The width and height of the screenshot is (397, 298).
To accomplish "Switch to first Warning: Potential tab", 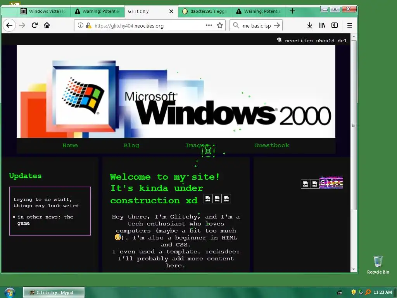I will click(x=97, y=11).
